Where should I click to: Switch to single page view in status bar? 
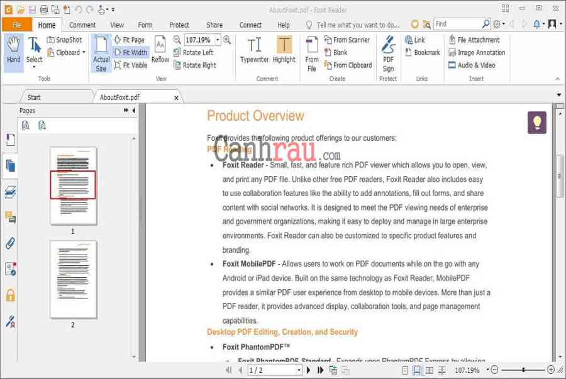[405, 370]
